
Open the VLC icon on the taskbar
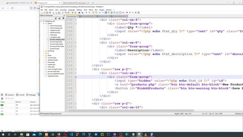pyautogui.click(x=145, y=134)
